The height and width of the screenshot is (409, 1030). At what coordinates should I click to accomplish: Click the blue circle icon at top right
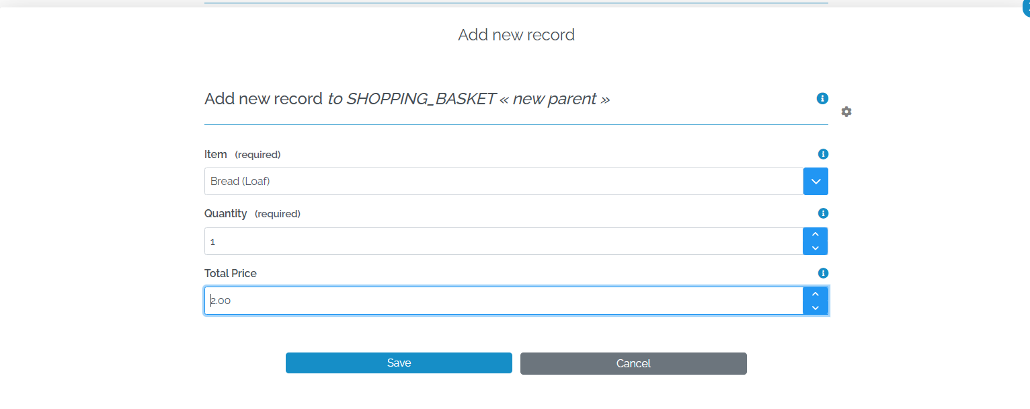click(1027, 5)
